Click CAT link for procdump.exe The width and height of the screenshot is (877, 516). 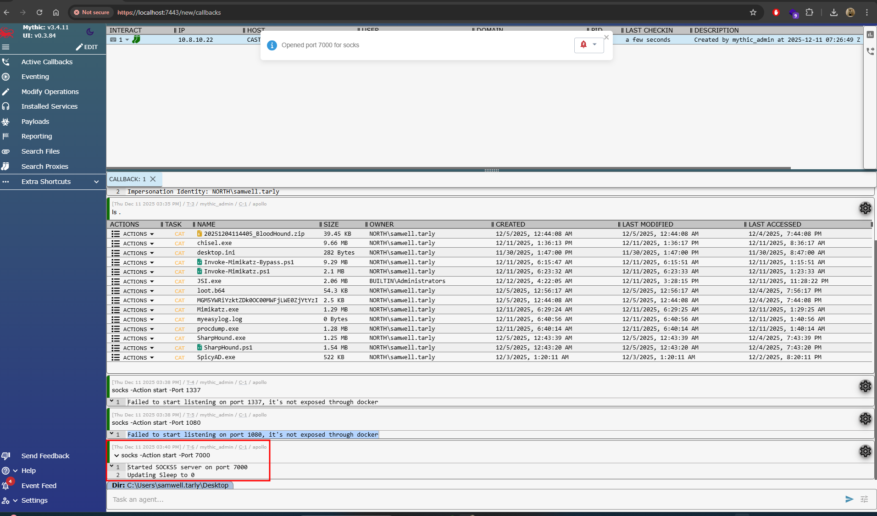[x=179, y=329]
